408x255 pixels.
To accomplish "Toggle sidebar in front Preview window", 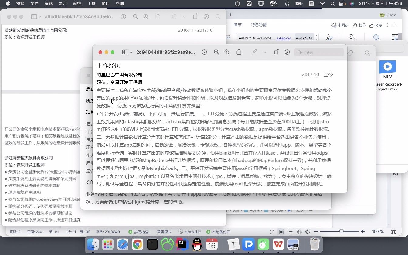I will (x=125, y=52).
